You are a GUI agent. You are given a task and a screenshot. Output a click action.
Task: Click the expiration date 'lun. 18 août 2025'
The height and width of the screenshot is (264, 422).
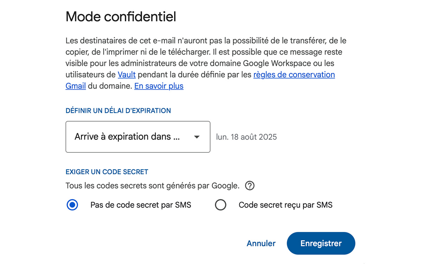coord(246,137)
